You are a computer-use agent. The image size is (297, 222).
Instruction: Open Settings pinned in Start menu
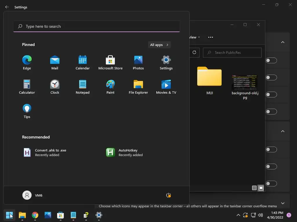166,63
